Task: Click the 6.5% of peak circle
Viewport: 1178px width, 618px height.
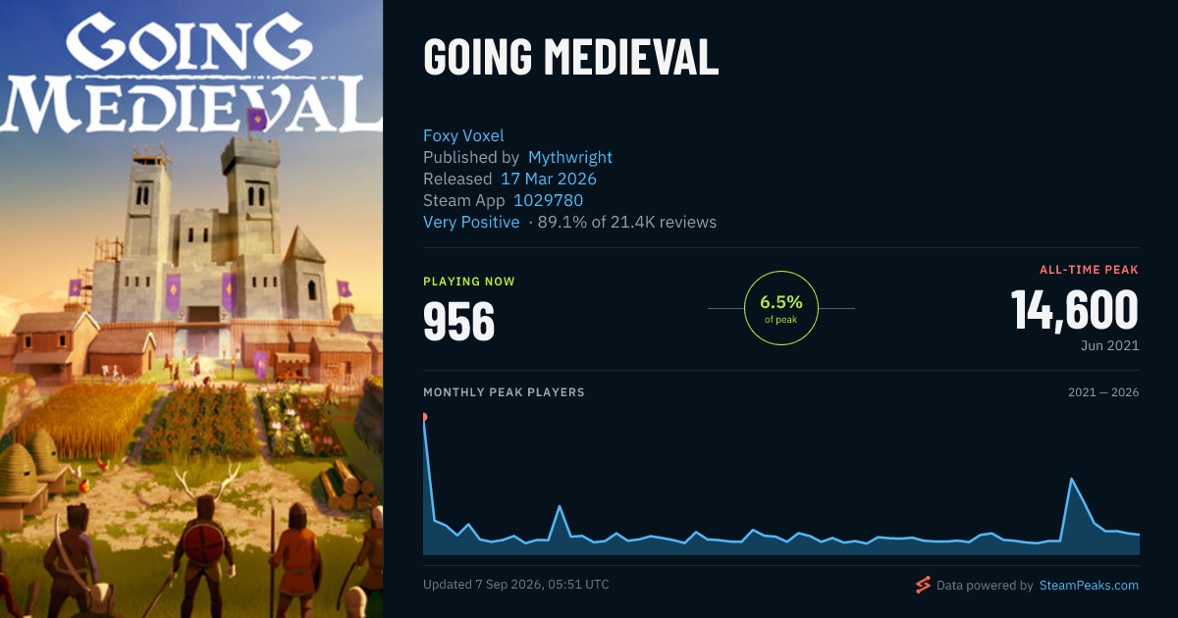Action: pyautogui.click(x=781, y=308)
